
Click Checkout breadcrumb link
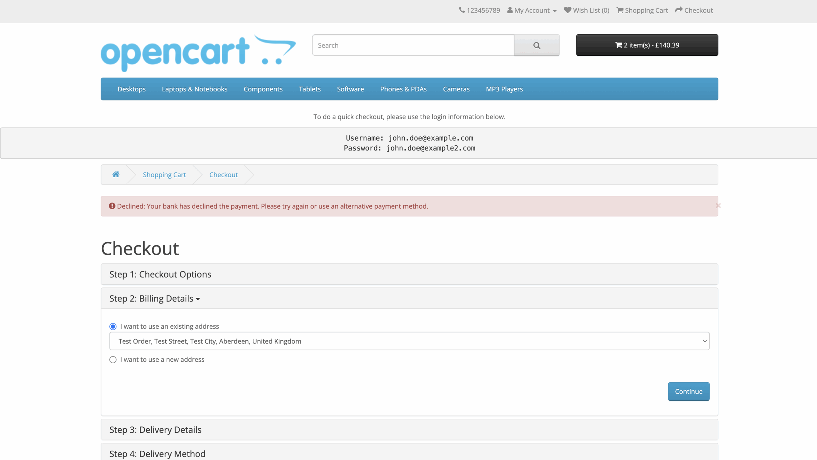(223, 175)
